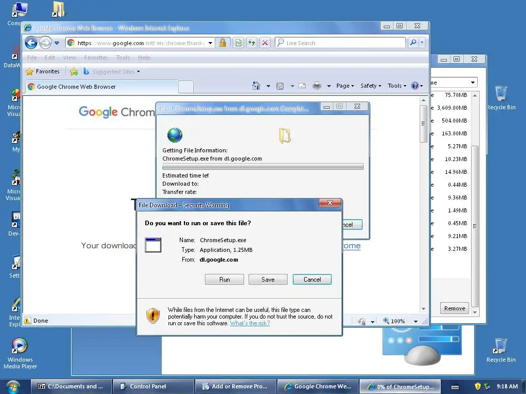Click Save in the security warning
526x394 pixels.
(x=268, y=280)
